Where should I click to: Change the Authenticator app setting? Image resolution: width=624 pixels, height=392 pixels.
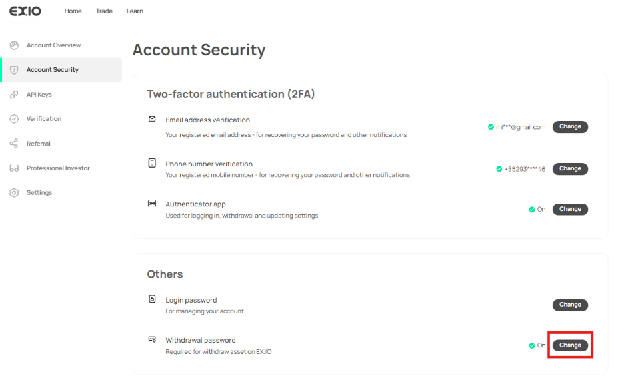(570, 209)
